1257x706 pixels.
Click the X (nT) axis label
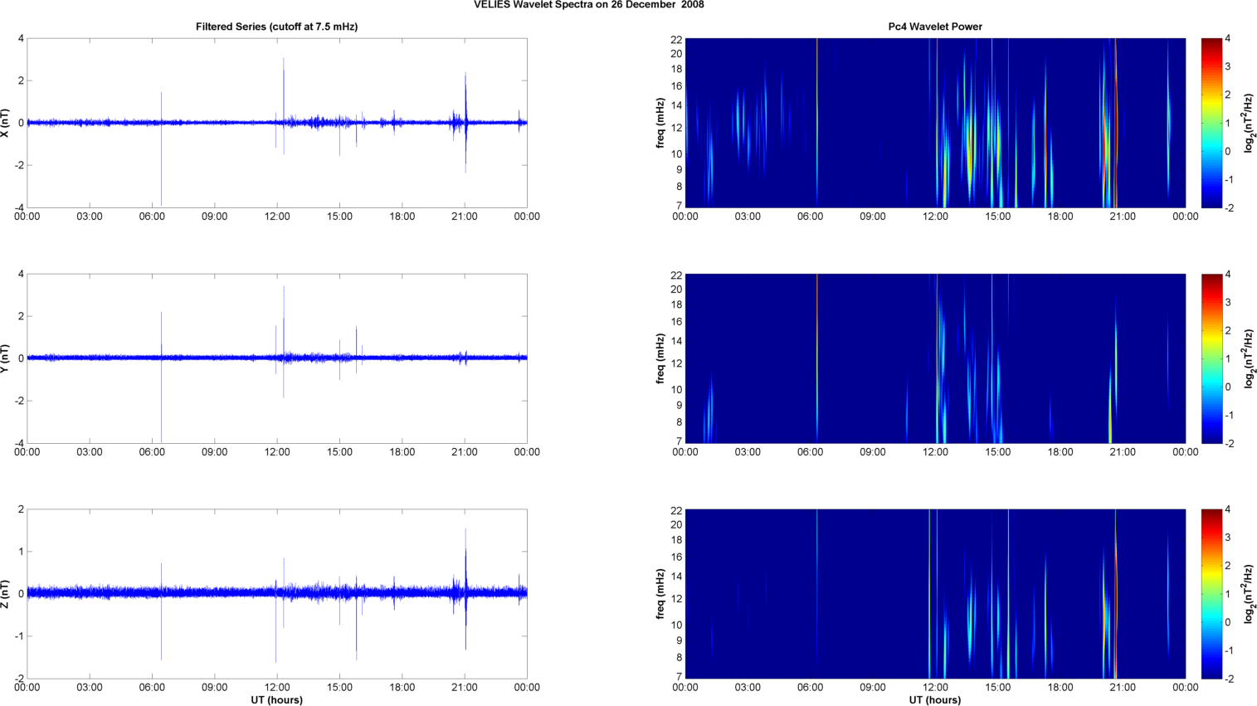pos(7,123)
